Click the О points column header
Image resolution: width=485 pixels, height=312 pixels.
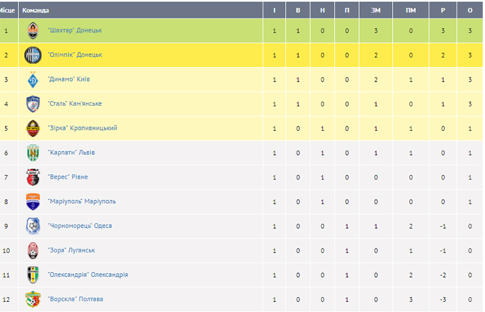[470, 10]
